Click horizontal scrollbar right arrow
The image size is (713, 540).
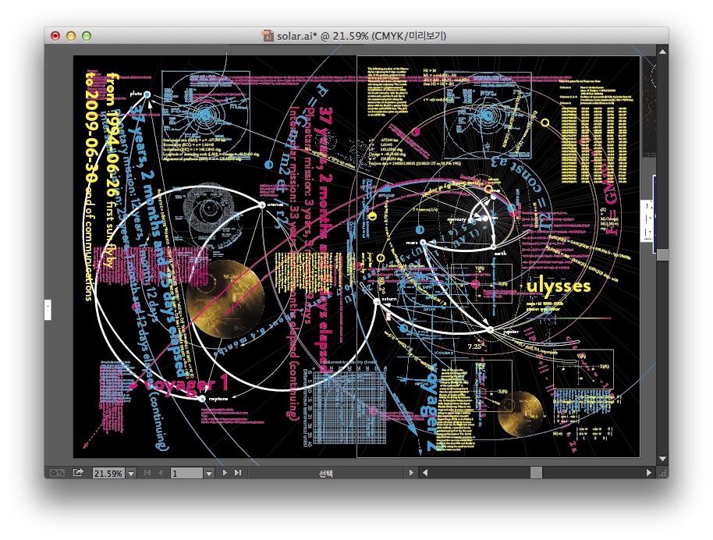(648, 473)
